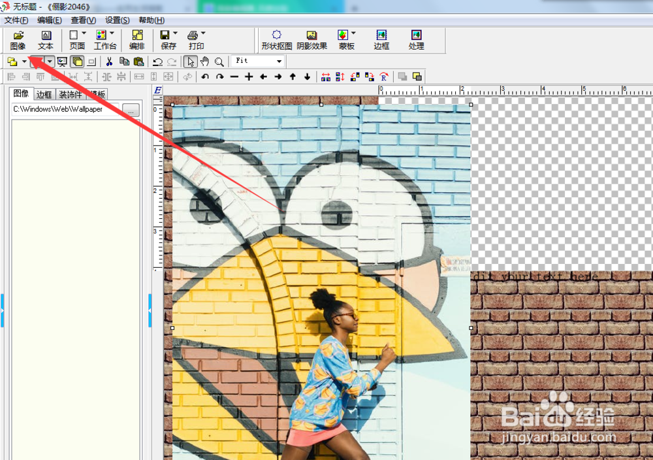This screenshot has height=460, width=653.
Task: Select the hand pan tool
Action: [x=204, y=61]
